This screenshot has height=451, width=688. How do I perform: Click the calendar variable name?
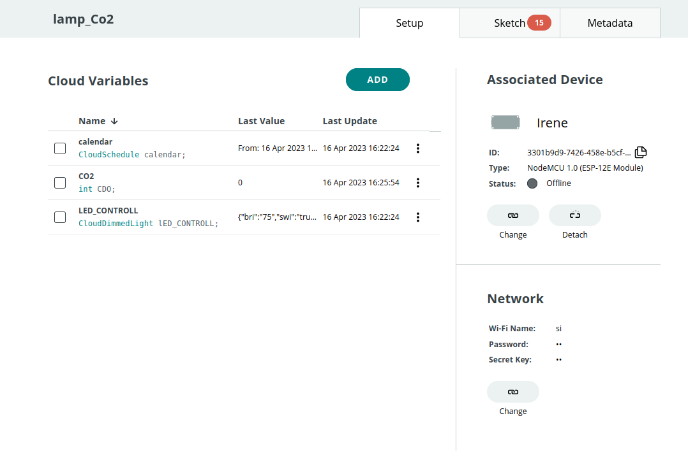pos(95,141)
